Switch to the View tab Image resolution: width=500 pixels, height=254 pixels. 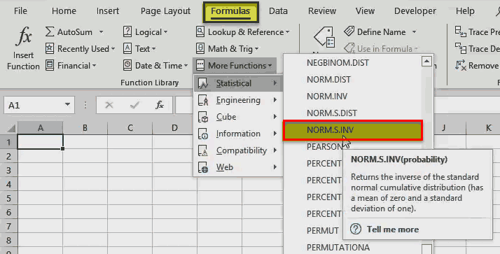tap(365, 10)
